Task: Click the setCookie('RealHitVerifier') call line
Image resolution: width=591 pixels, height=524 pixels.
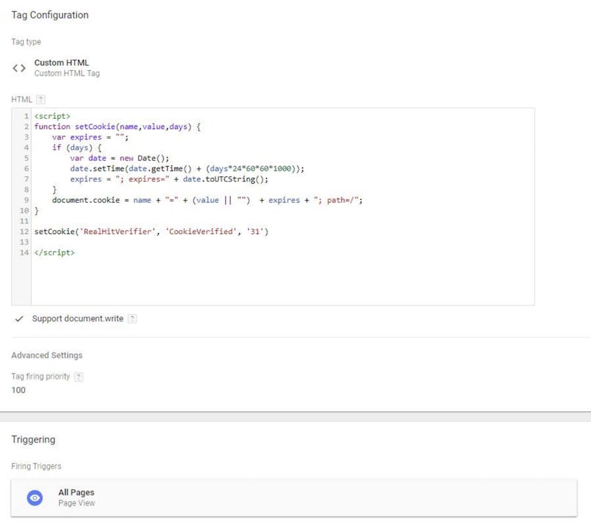Action: pos(151,232)
